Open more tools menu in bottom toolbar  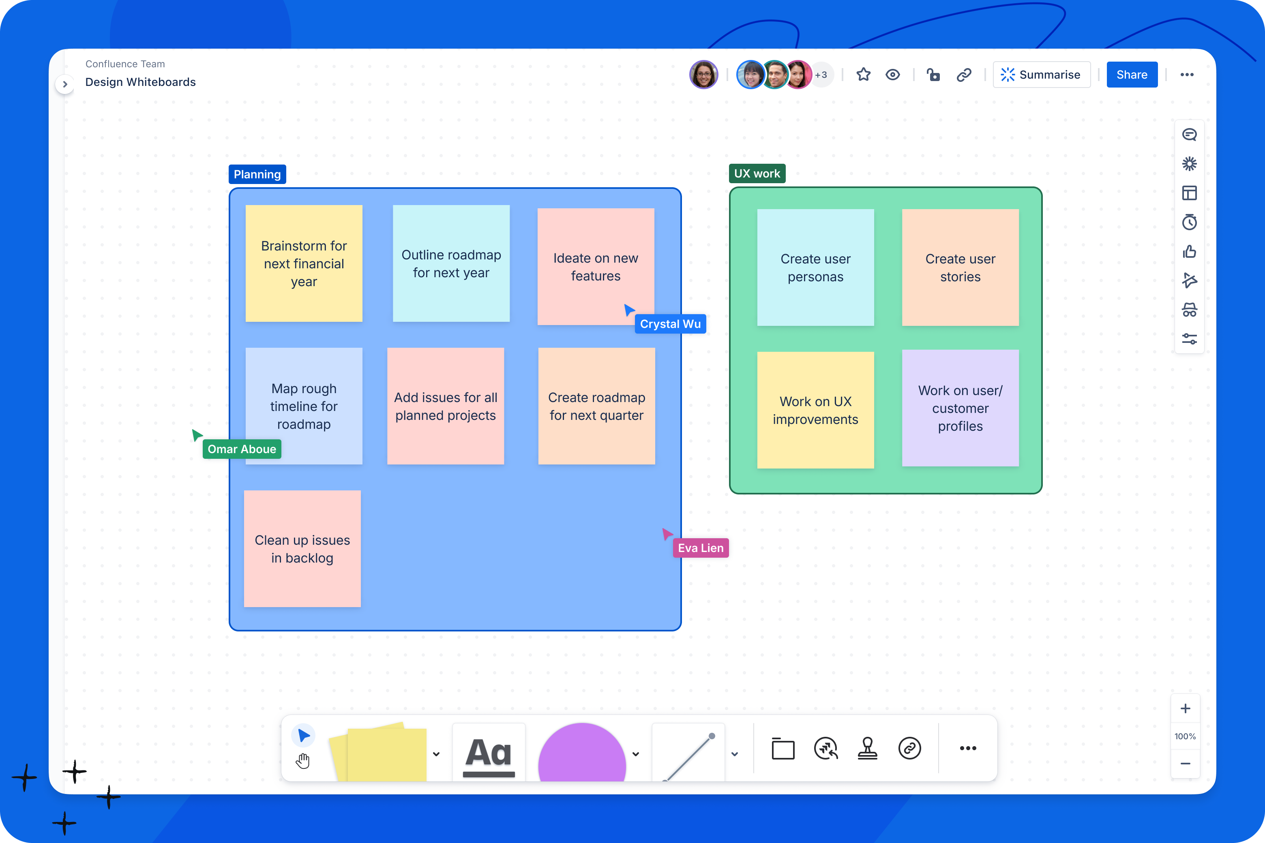[x=967, y=748]
